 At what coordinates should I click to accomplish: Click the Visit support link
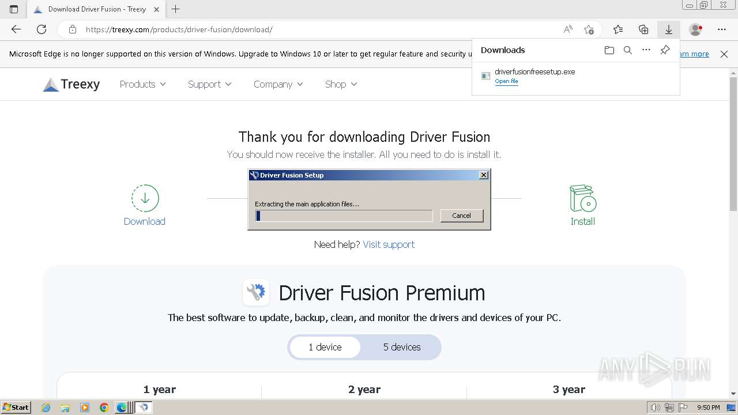click(x=389, y=244)
